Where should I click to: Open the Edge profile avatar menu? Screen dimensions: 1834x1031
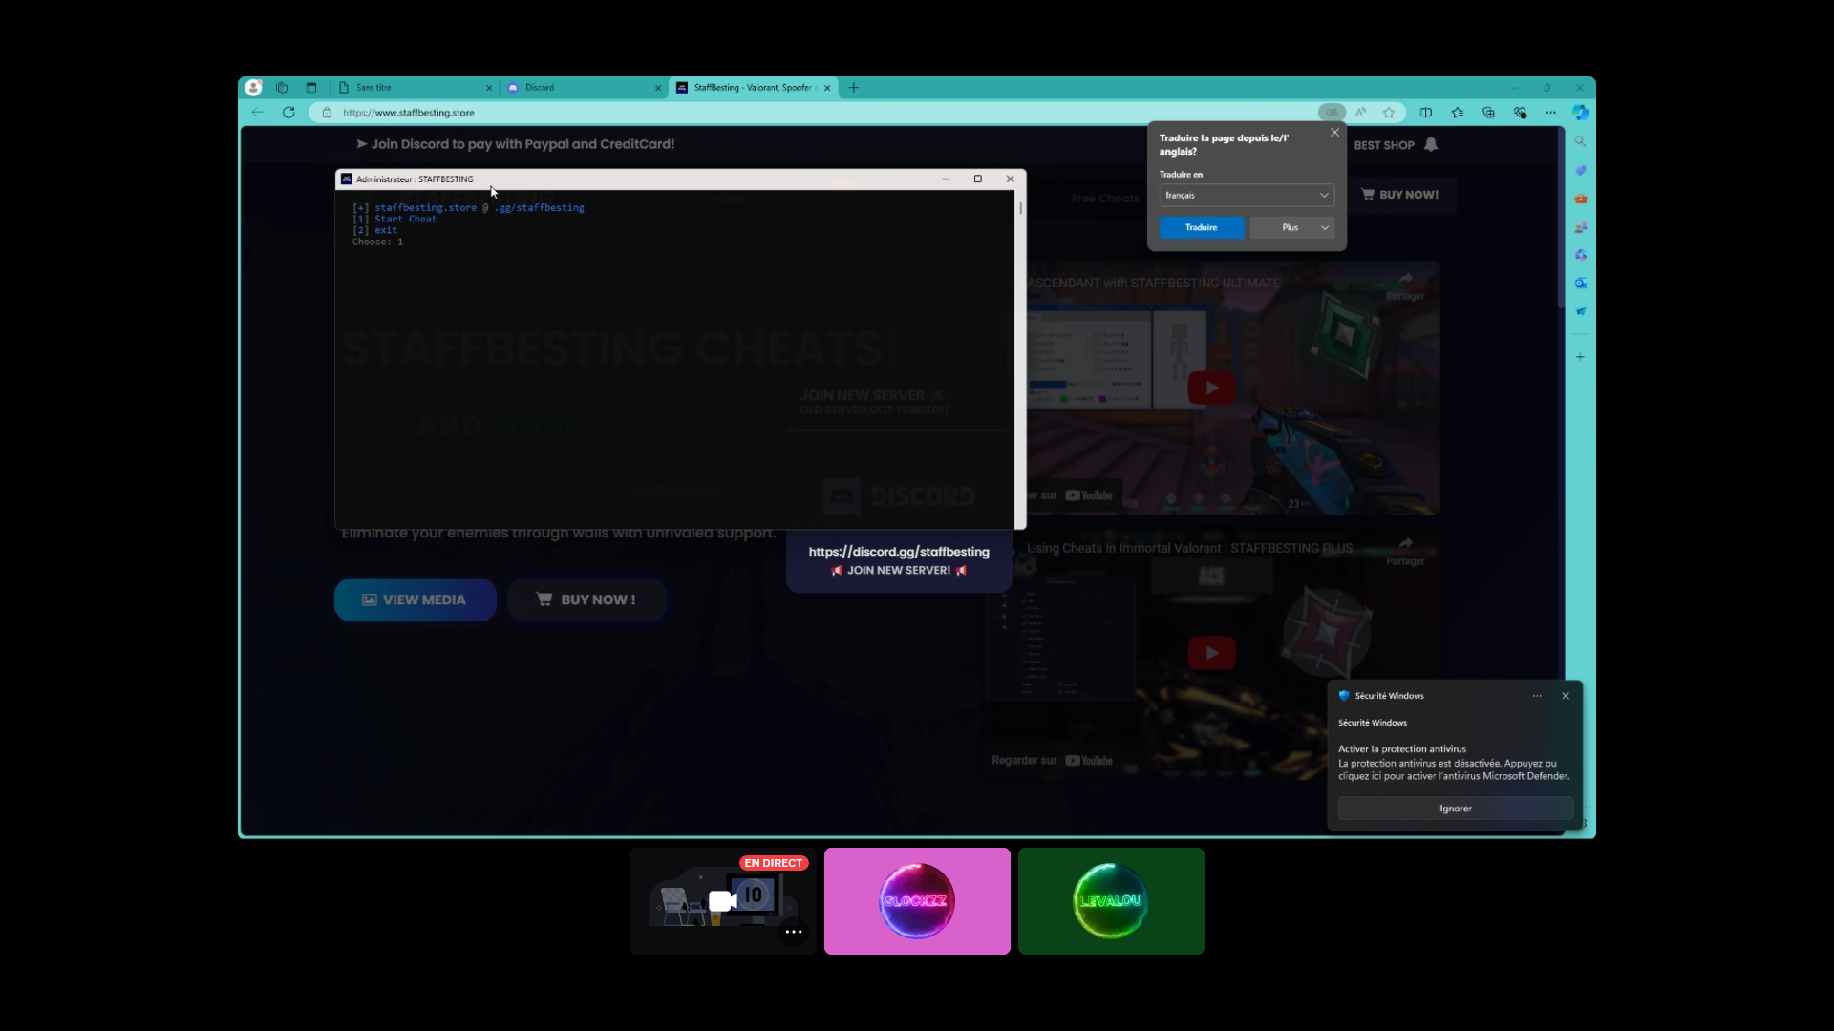253,88
